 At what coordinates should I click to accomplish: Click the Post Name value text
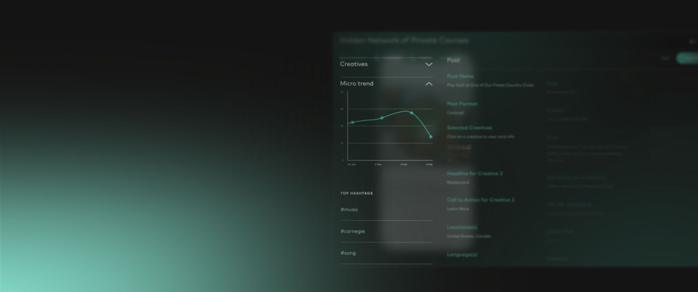[490, 85]
